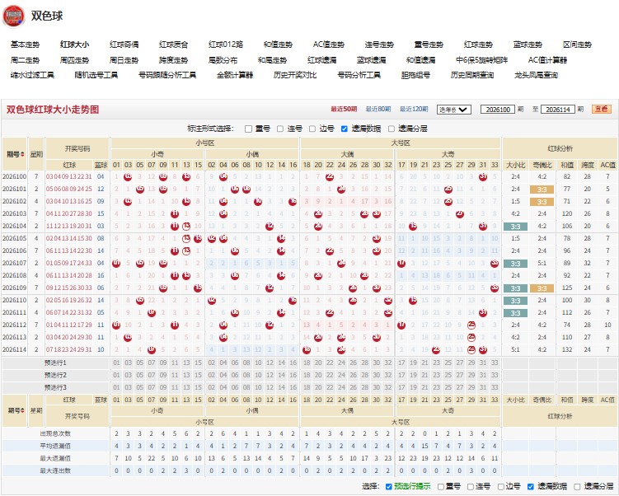Enable 遗漏分层 in 标注形式选择 row

[392, 129]
